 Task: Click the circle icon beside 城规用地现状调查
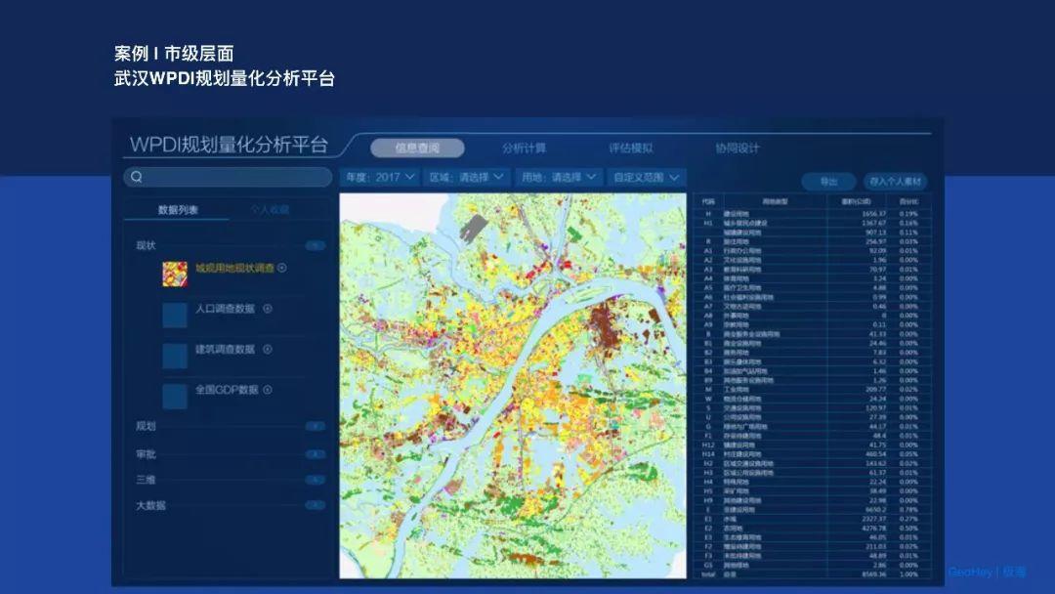click(282, 268)
